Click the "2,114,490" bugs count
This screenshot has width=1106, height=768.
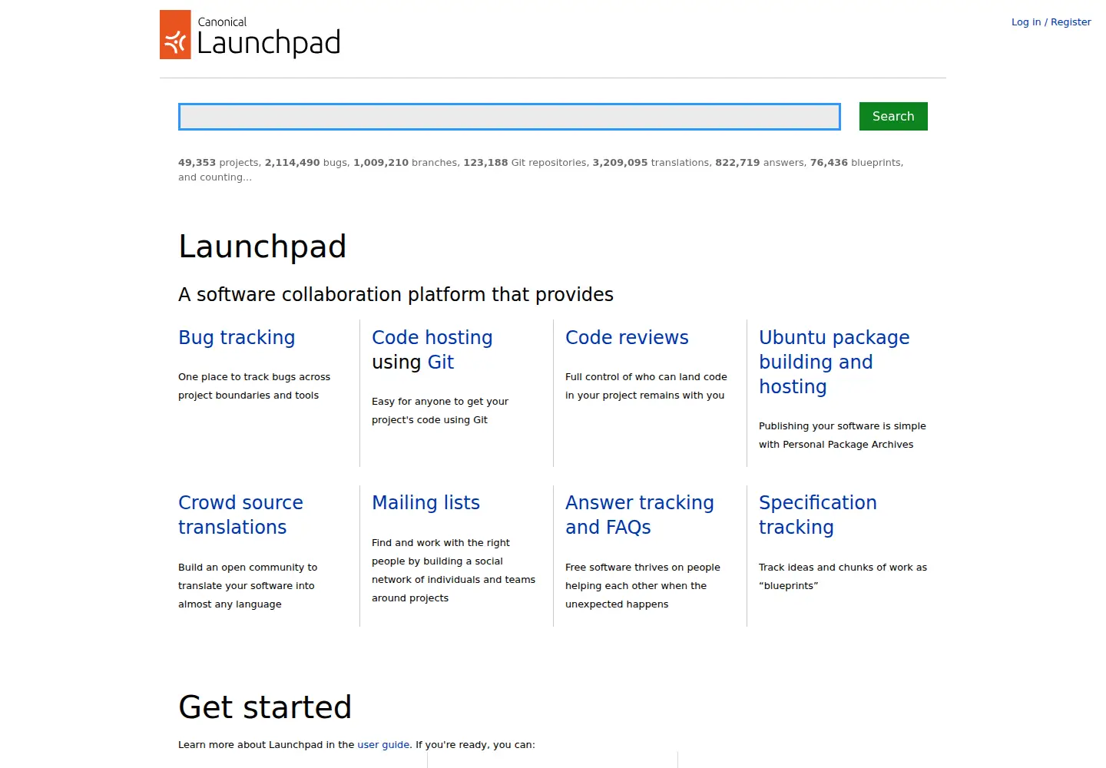[292, 163]
